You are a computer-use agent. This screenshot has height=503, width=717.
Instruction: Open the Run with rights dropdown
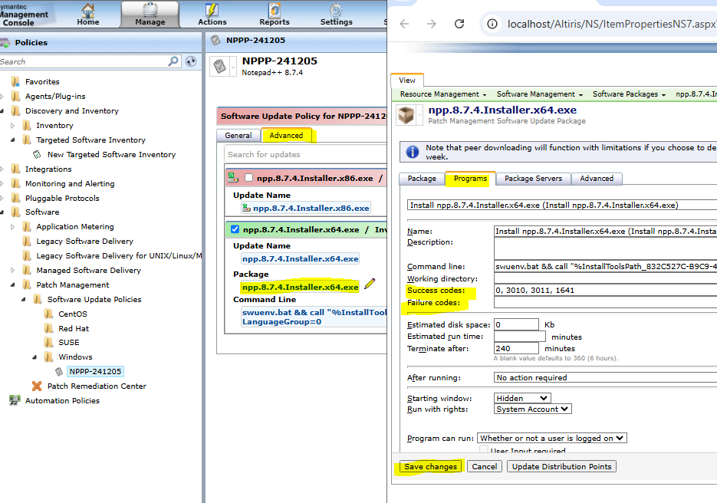point(533,409)
